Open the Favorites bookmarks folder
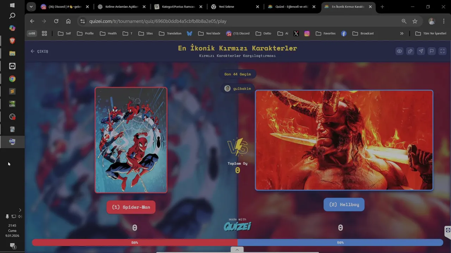Viewport: 451px width, 253px height. [x=326, y=33]
